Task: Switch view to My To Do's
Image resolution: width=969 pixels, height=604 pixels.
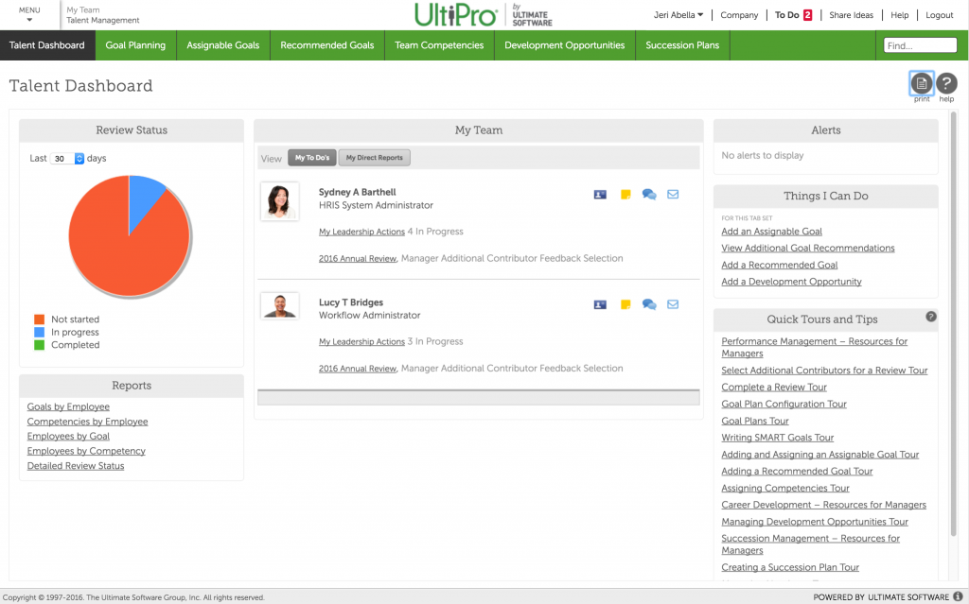Action: pyautogui.click(x=312, y=157)
